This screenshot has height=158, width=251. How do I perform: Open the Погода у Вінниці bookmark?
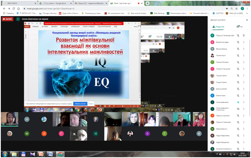(48, 13)
